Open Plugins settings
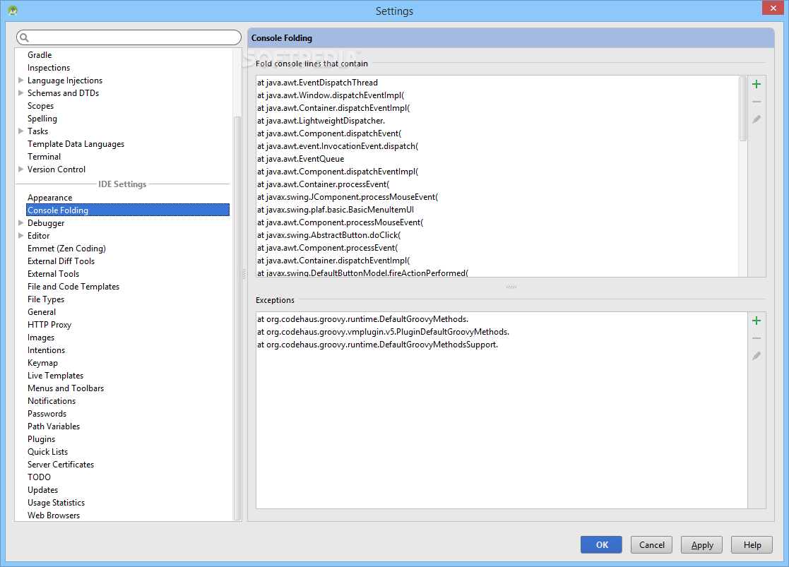This screenshot has height=567, width=789. (x=41, y=439)
